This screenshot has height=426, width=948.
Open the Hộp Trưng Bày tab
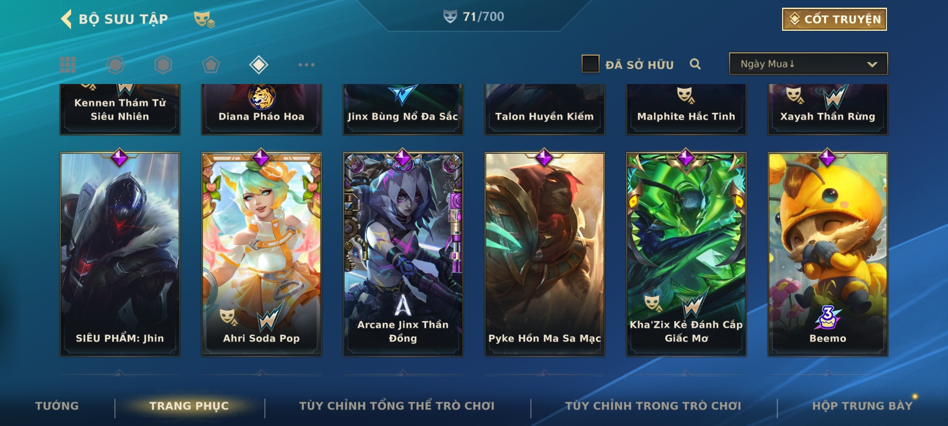pyautogui.click(x=862, y=406)
